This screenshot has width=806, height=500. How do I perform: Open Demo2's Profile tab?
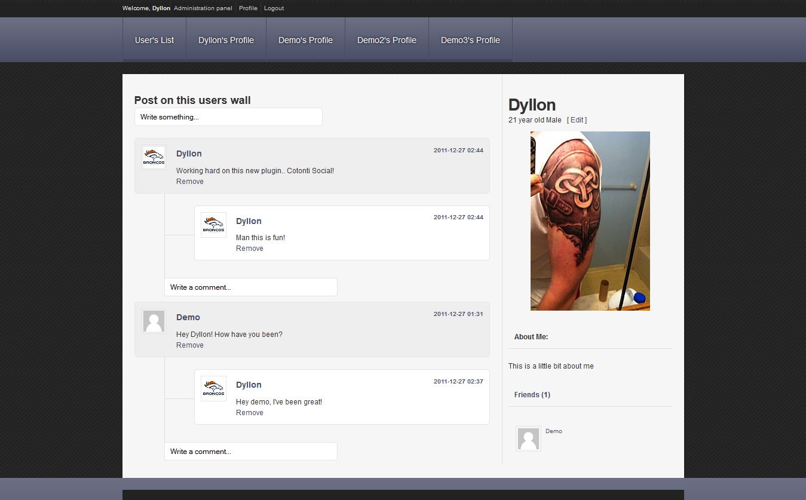387,40
